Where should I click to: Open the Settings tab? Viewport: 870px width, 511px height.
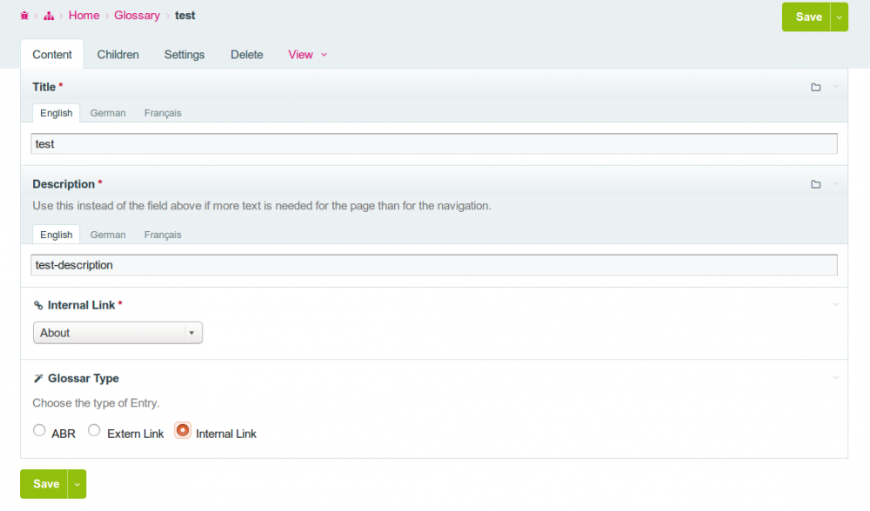184,55
